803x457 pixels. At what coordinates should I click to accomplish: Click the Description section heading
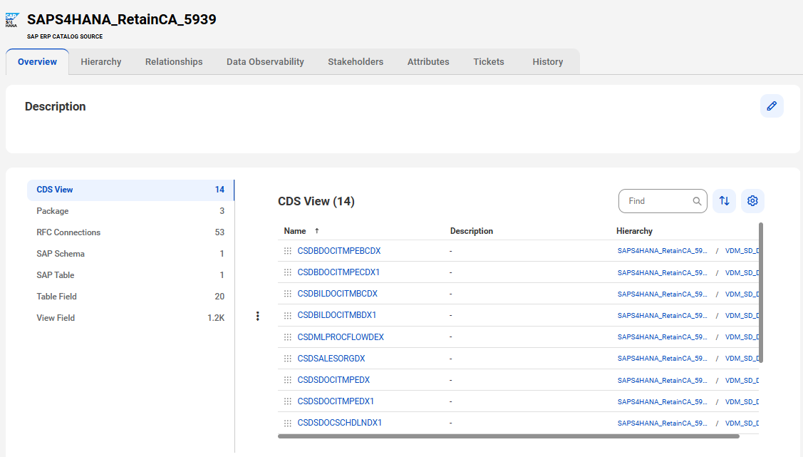point(56,106)
